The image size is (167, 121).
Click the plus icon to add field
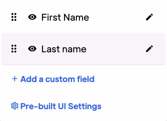[15, 79]
